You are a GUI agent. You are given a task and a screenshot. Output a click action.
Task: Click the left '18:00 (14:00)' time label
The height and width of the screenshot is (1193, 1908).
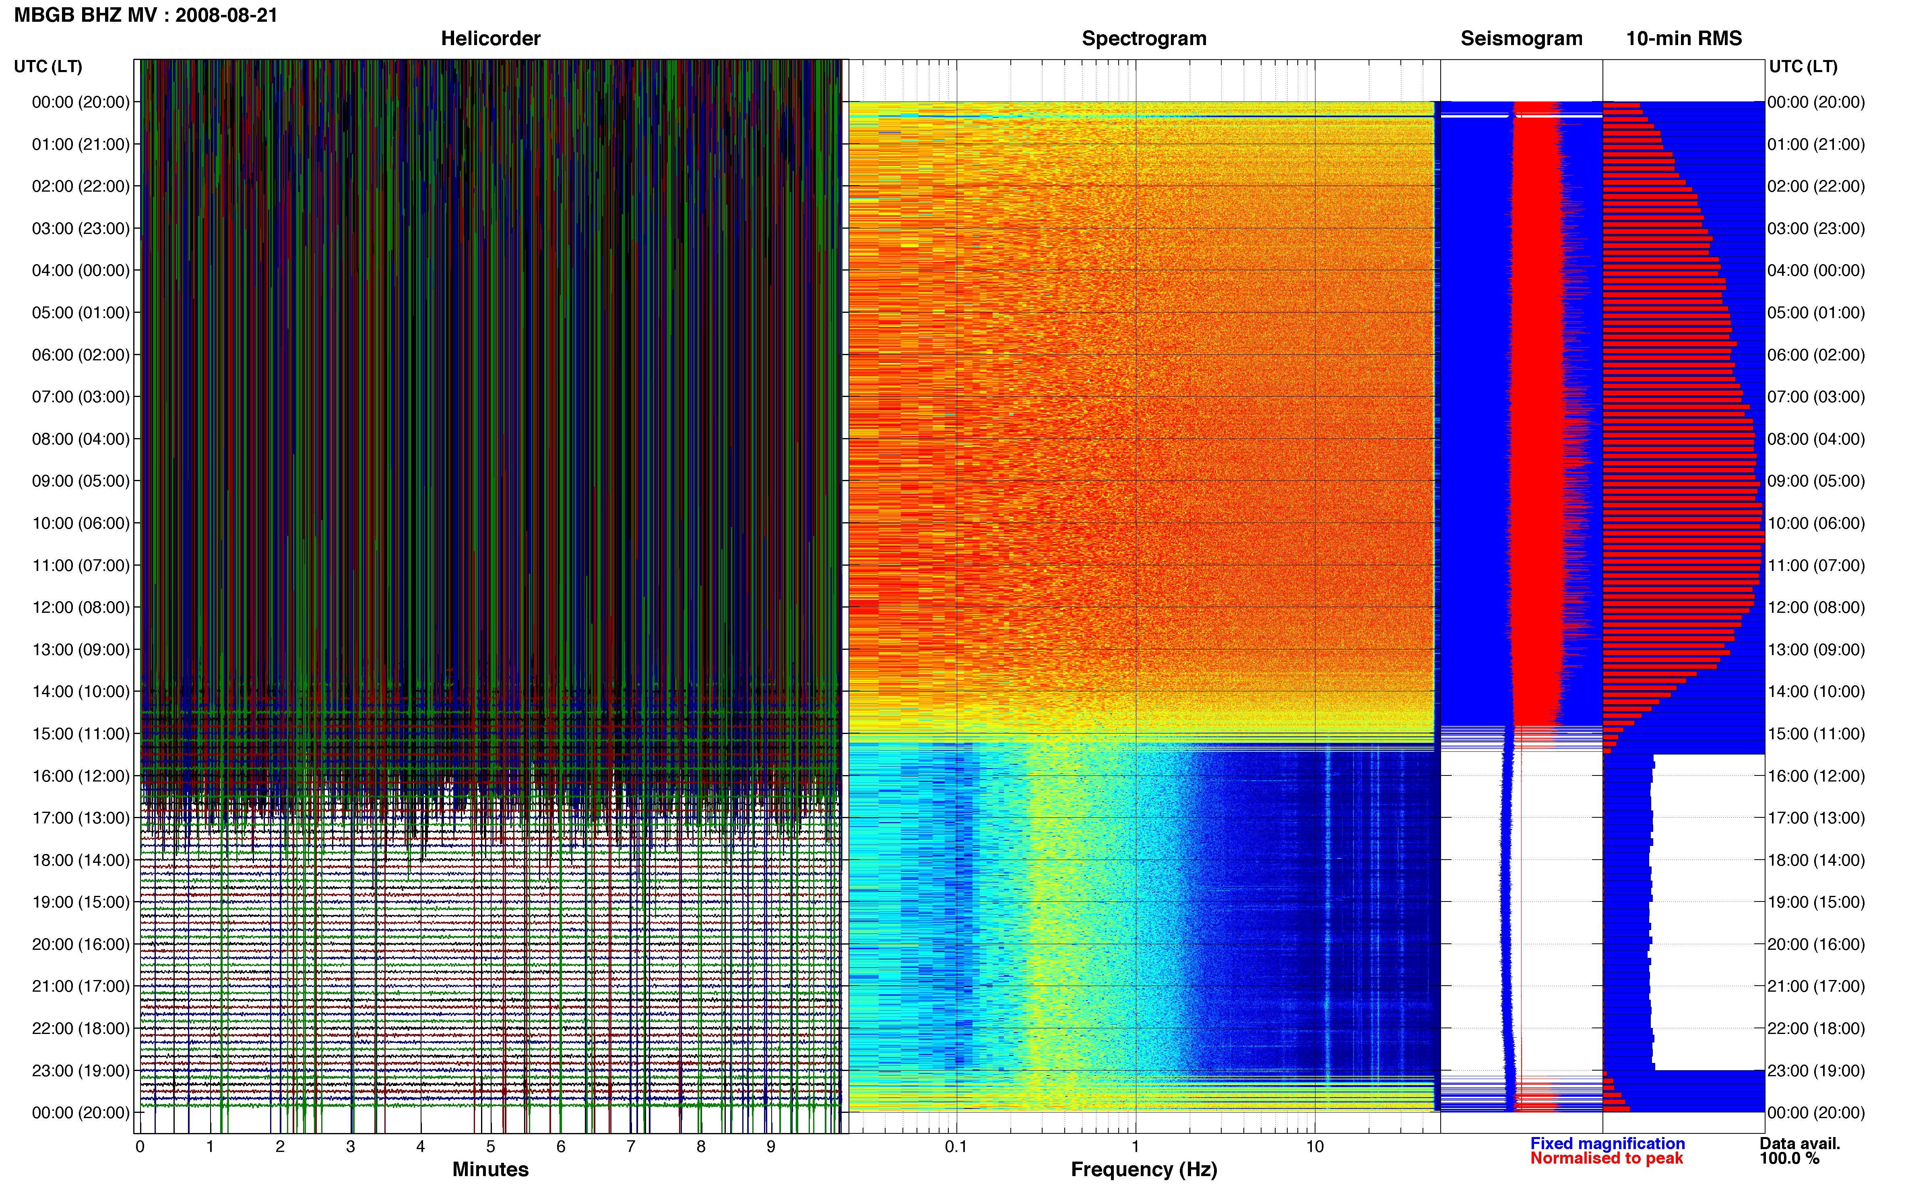coord(81,860)
